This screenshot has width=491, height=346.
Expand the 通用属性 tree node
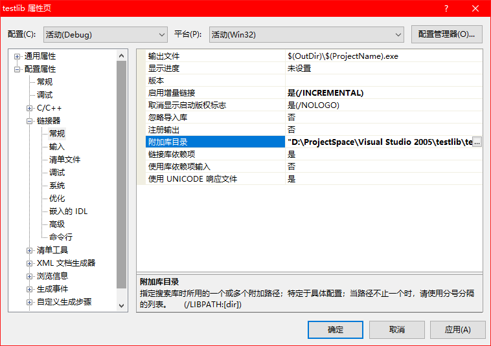tap(17, 56)
